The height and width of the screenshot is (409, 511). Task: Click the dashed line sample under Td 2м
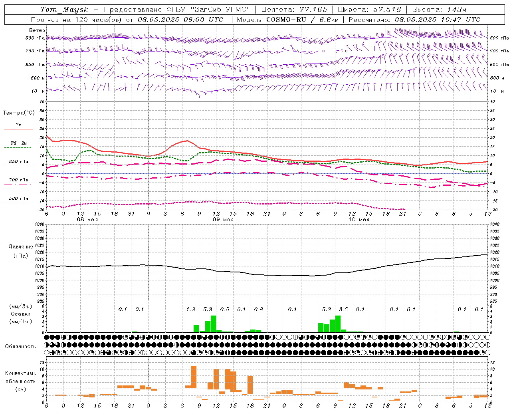tap(18, 148)
